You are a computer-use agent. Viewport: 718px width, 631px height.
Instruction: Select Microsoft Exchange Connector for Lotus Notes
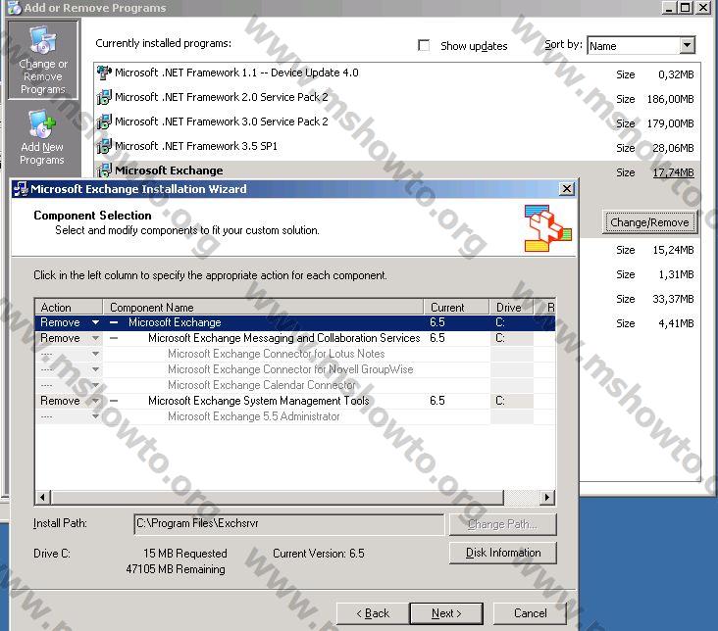click(277, 354)
